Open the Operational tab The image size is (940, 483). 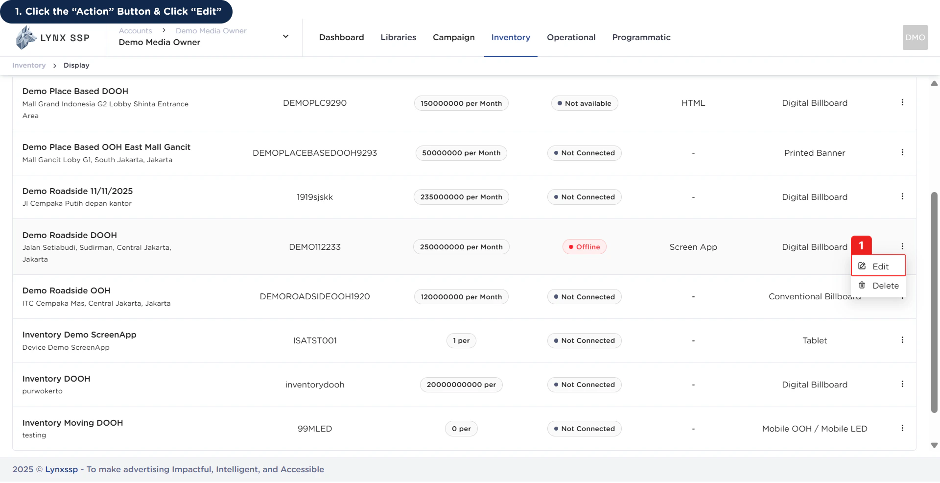click(x=571, y=37)
